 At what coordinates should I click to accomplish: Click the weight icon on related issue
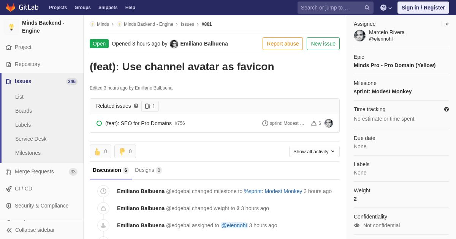coord(314,123)
